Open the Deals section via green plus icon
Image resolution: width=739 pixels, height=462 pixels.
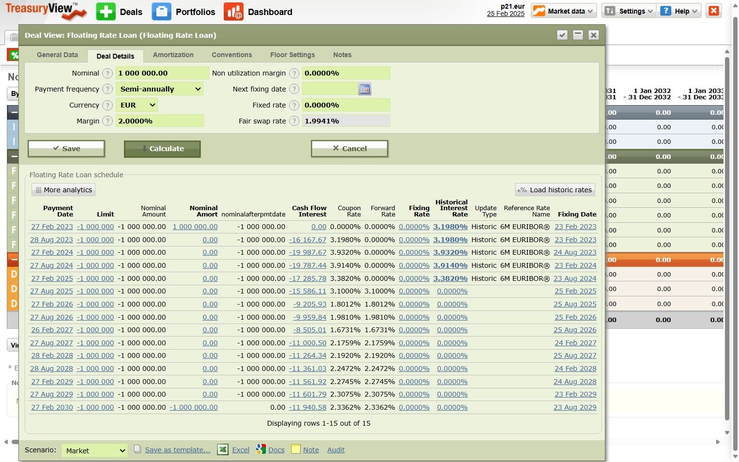coord(106,12)
